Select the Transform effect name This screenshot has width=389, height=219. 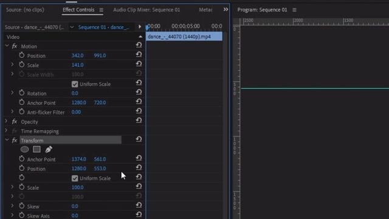[x=32, y=141]
